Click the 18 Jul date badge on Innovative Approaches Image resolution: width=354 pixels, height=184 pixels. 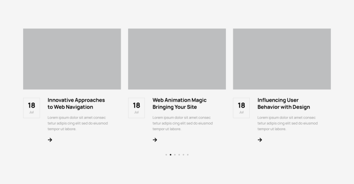(x=31, y=108)
